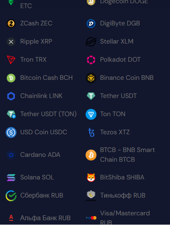Screen dimensions: 170x225
Task: Open USD Coin USDC link
Action: click(x=36, y=132)
